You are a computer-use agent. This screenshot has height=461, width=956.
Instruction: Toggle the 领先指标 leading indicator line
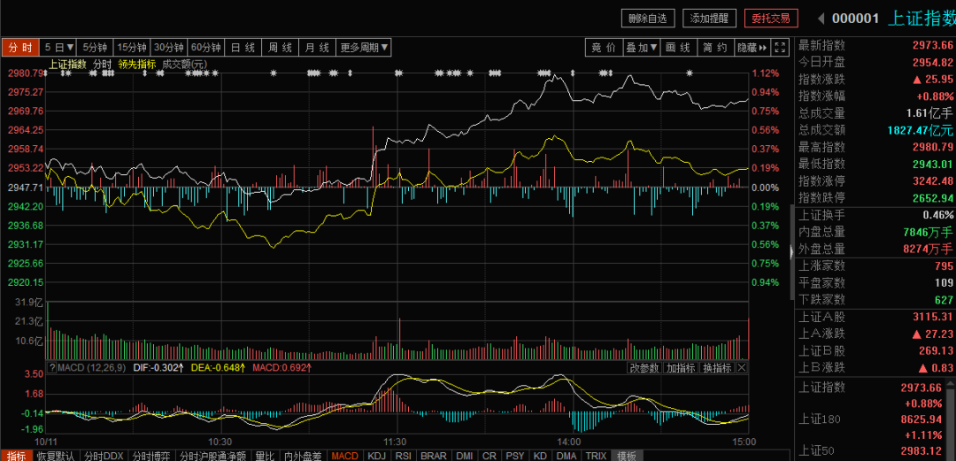[x=137, y=64]
